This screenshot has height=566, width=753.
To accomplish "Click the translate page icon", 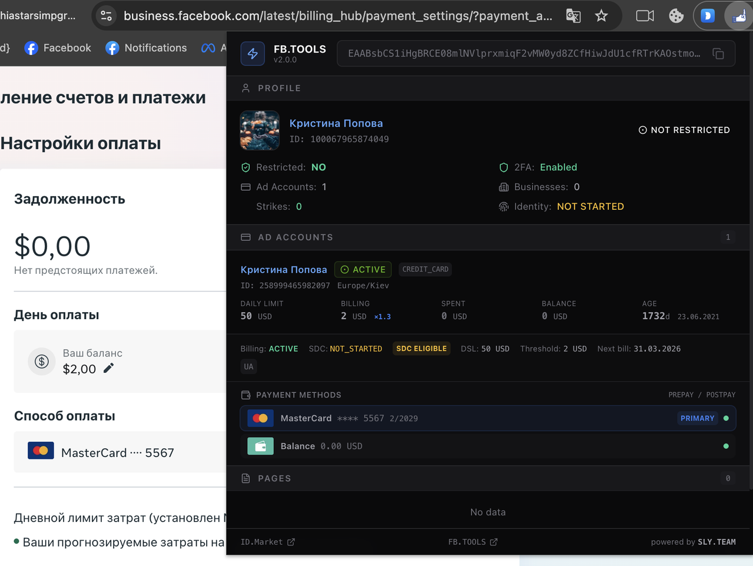I will tap(573, 16).
